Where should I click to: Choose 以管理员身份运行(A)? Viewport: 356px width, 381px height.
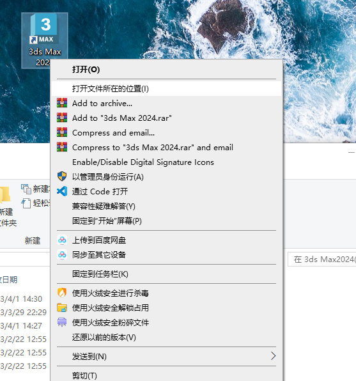pos(166,176)
